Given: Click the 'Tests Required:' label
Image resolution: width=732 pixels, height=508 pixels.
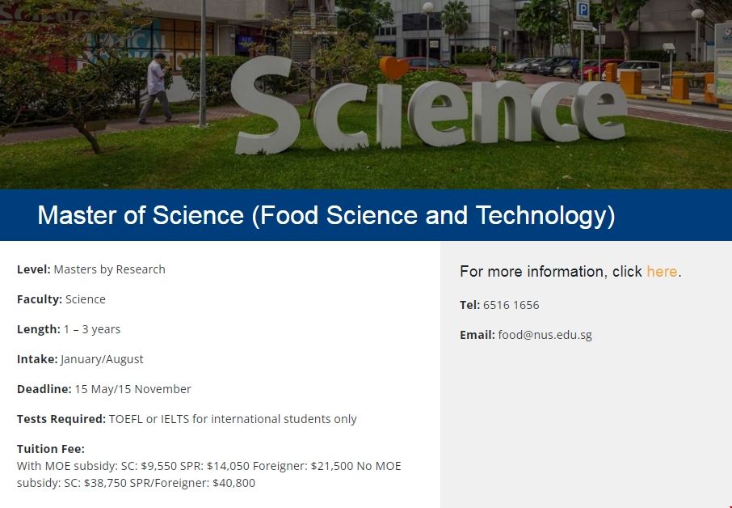Looking at the screenshot, I should pos(61,419).
